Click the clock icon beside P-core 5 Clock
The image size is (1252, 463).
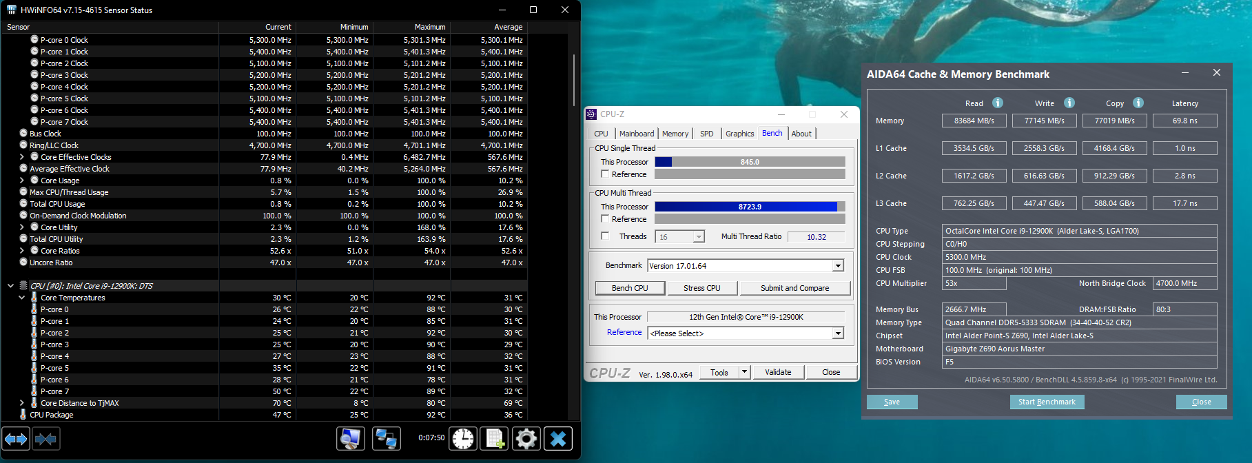click(x=34, y=98)
